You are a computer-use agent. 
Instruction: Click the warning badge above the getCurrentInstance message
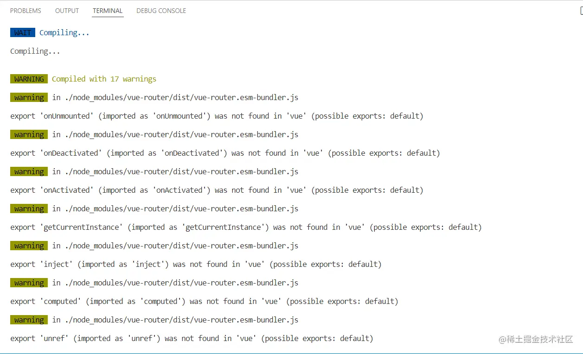[29, 209]
